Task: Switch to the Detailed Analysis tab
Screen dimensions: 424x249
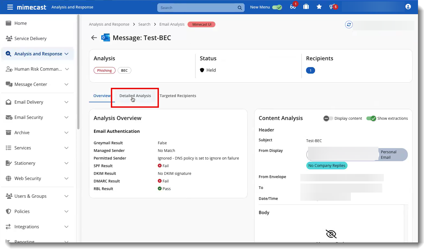Action: [135, 96]
